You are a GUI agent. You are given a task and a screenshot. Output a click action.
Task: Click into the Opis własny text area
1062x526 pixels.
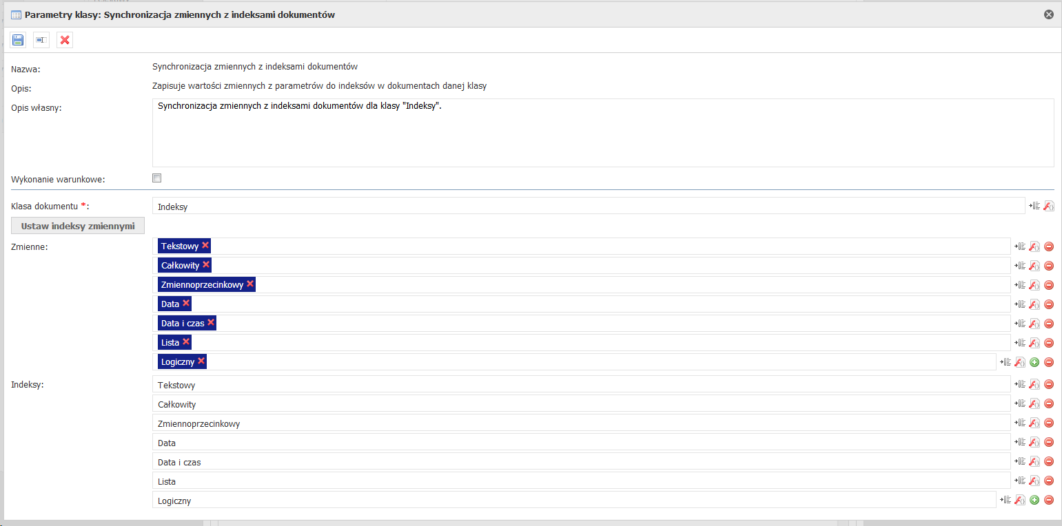pos(602,133)
